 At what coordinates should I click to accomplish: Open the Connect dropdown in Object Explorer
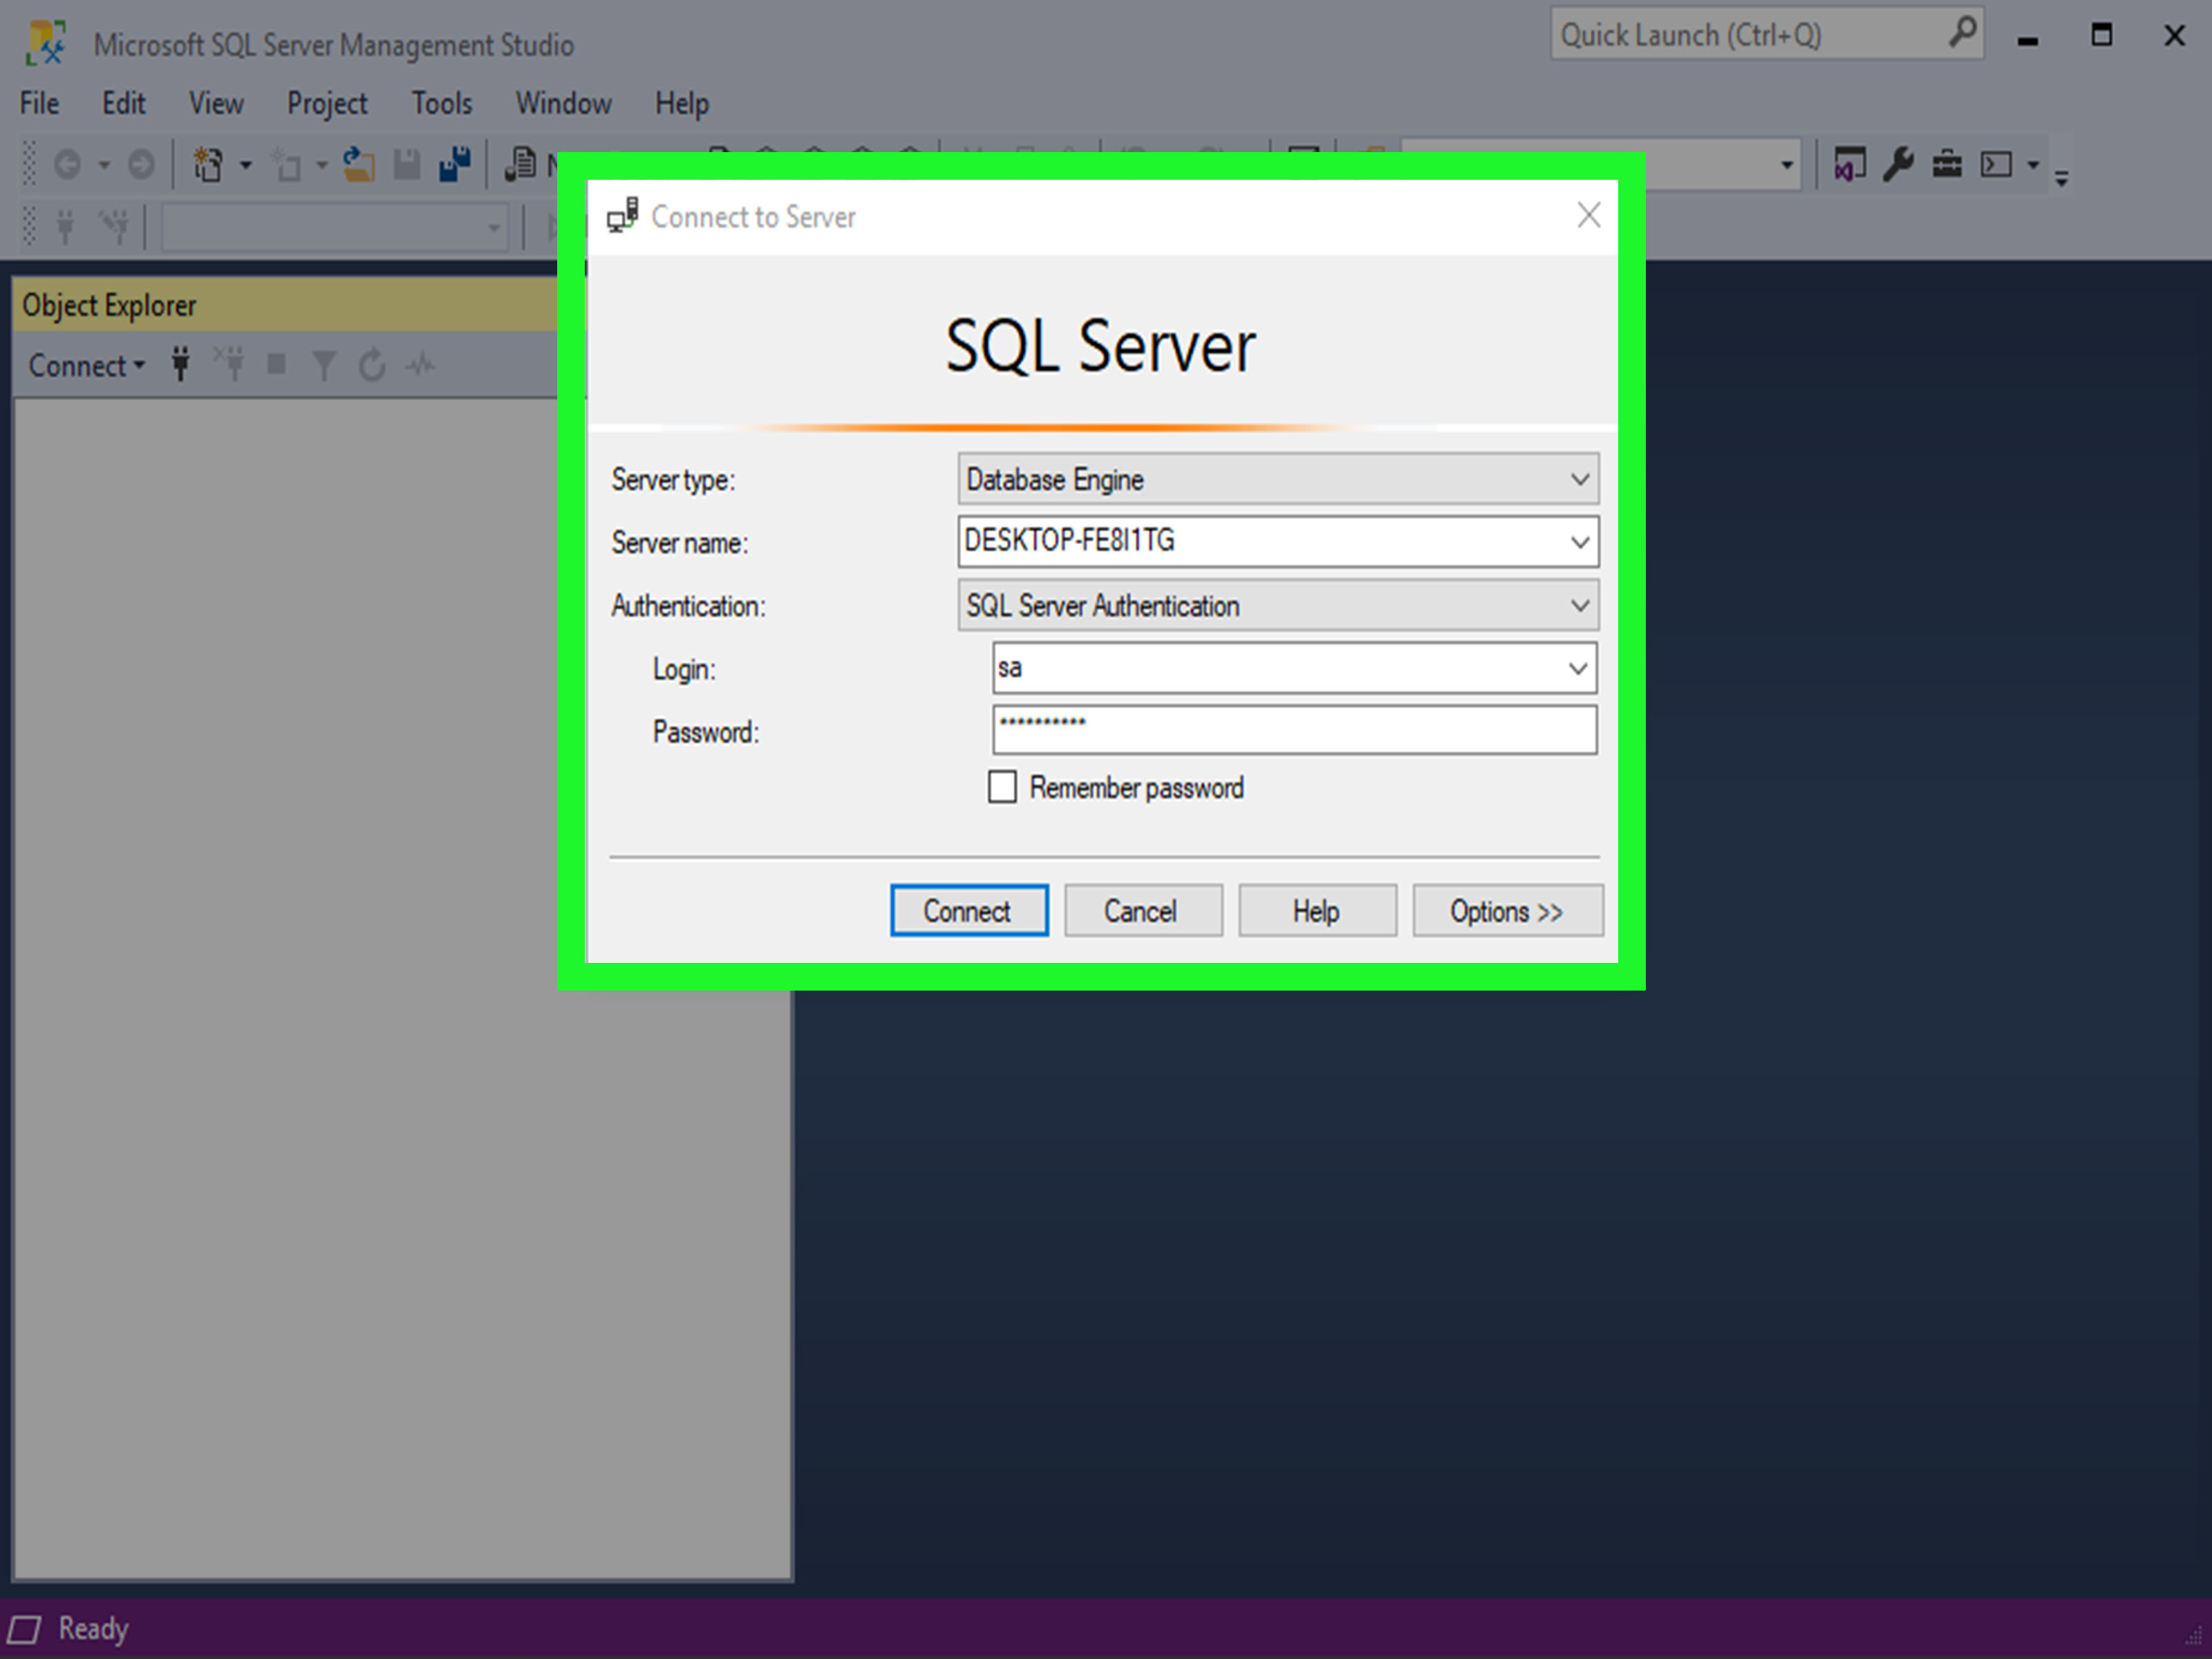coord(84,365)
